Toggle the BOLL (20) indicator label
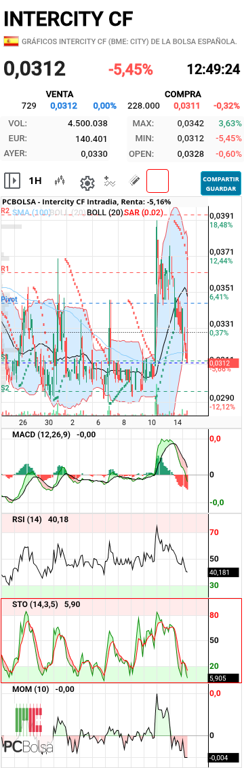 click(104, 212)
